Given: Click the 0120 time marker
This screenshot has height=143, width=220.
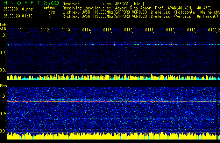Looking at the screenshot, I should 212,30.
